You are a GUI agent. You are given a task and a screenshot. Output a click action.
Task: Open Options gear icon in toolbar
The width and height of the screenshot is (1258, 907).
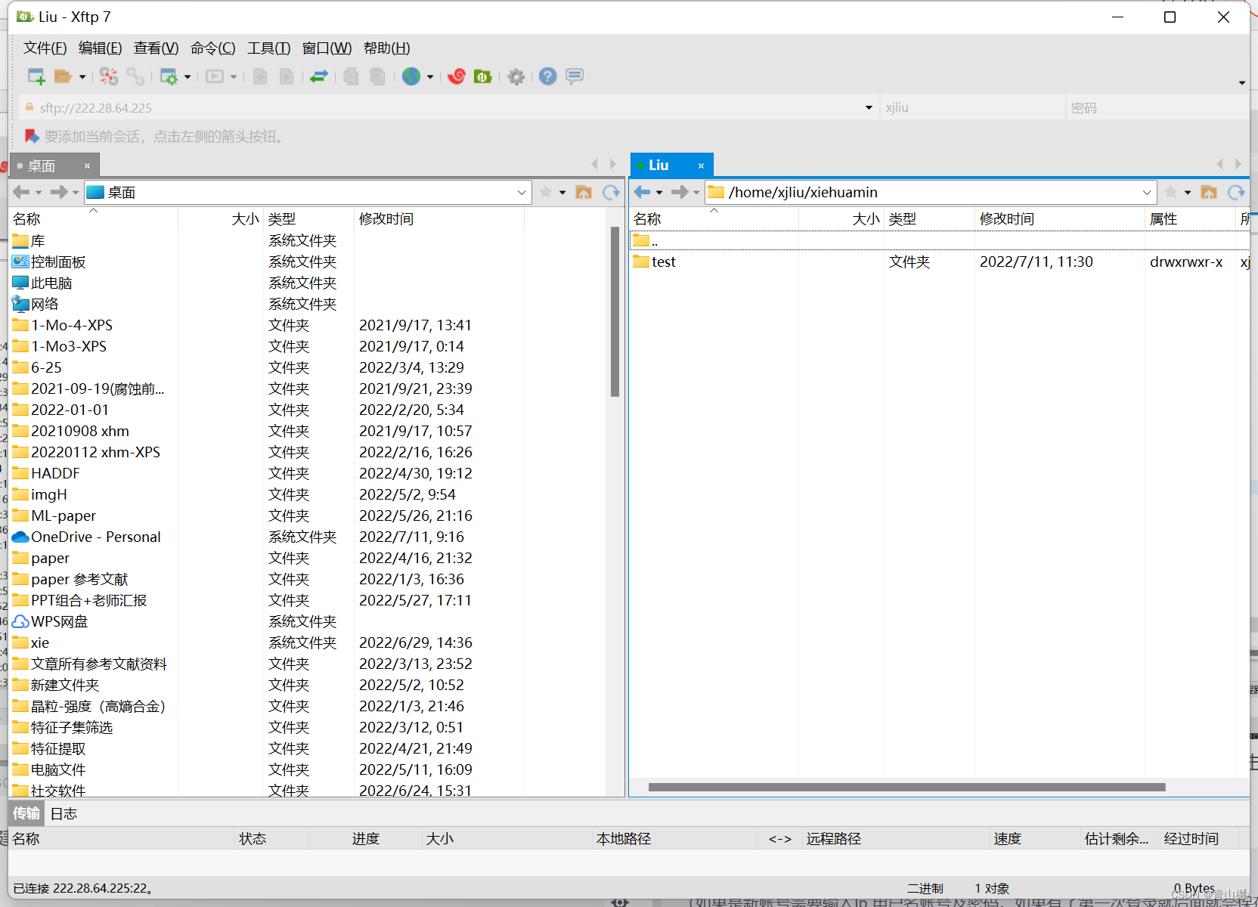[516, 76]
